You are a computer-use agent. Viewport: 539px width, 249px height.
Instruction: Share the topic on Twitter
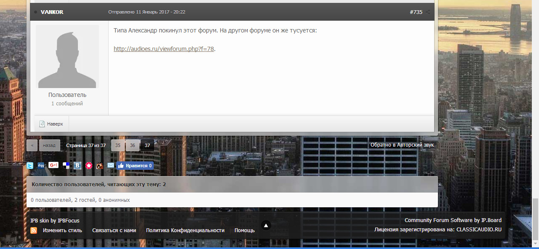[x=30, y=166]
